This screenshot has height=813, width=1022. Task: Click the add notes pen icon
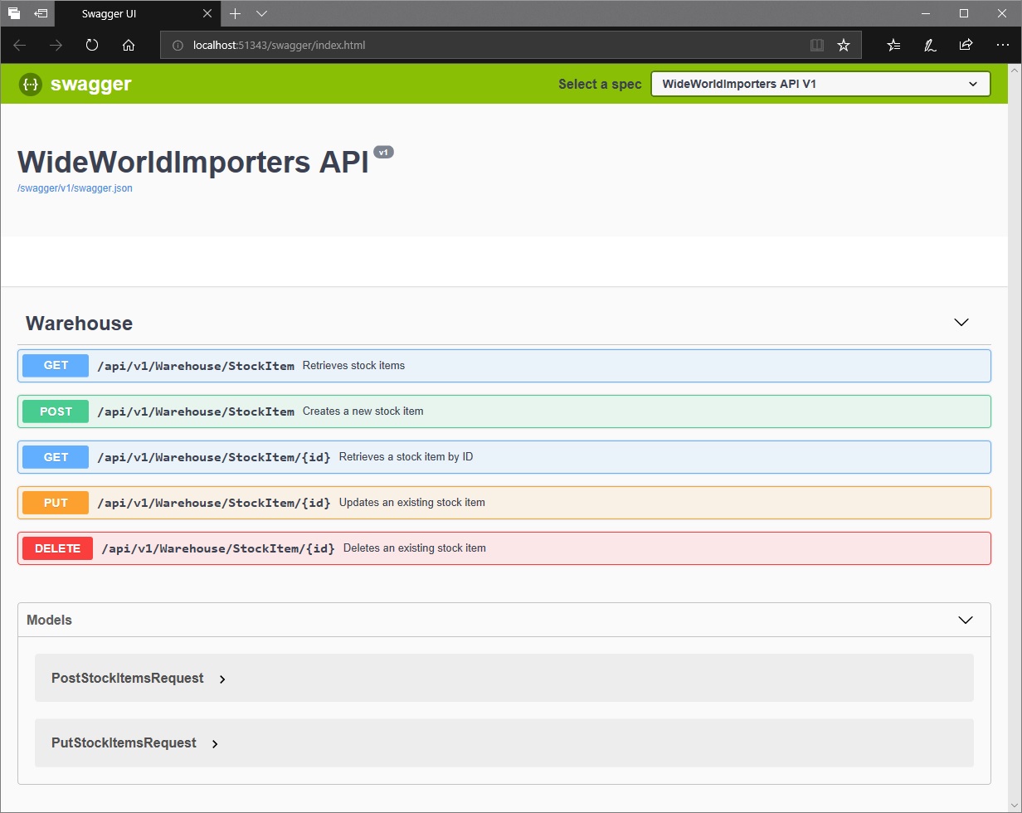coord(930,46)
